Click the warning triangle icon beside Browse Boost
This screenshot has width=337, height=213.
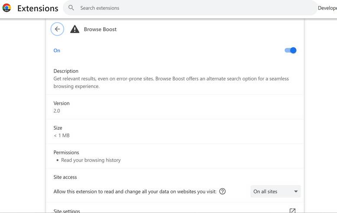click(x=75, y=29)
